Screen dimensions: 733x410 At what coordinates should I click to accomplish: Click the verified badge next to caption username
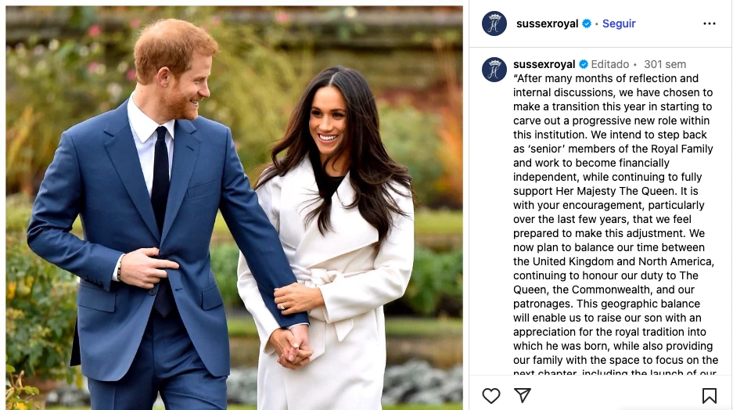point(584,64)
